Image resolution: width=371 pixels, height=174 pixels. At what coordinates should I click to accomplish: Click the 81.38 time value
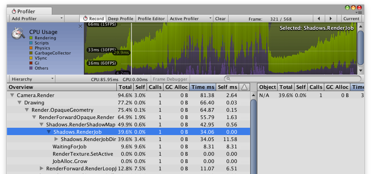coord(207,95)
